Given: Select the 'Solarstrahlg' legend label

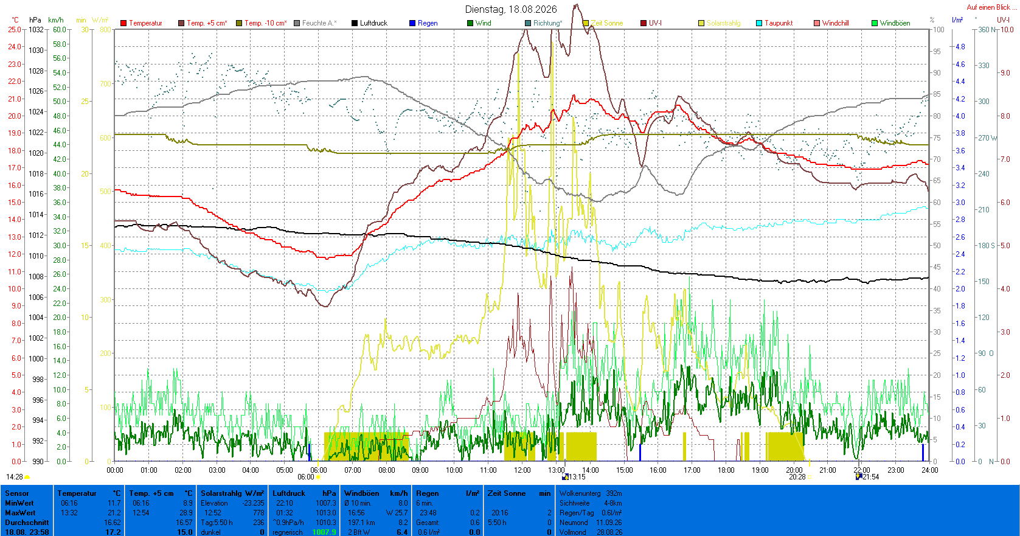Looking at the screenshot, I should (724, 23).
